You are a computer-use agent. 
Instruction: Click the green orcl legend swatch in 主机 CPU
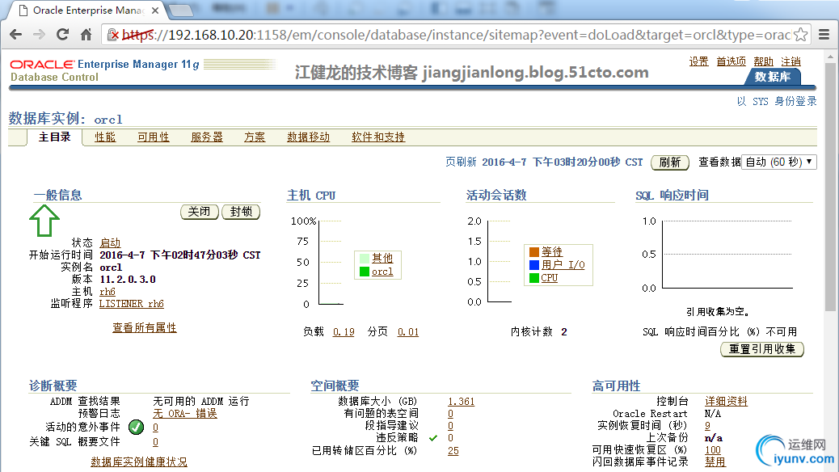[365, 272]
